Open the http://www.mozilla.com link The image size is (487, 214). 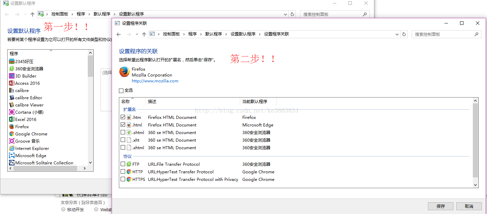[x=155, y=81]
